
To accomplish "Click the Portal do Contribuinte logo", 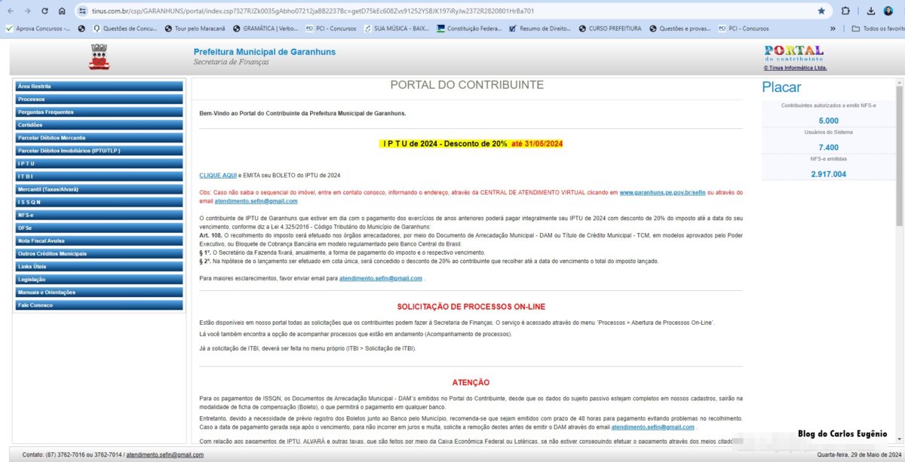I will click(793, 54).
